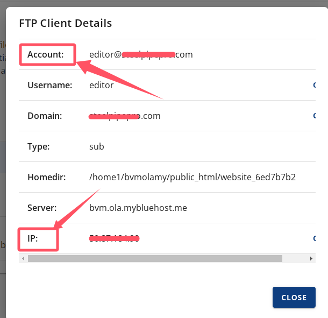Click the server name bvm.ola.mybluehost.me
Screen dimensions: 328x318
tap(138, 208)
